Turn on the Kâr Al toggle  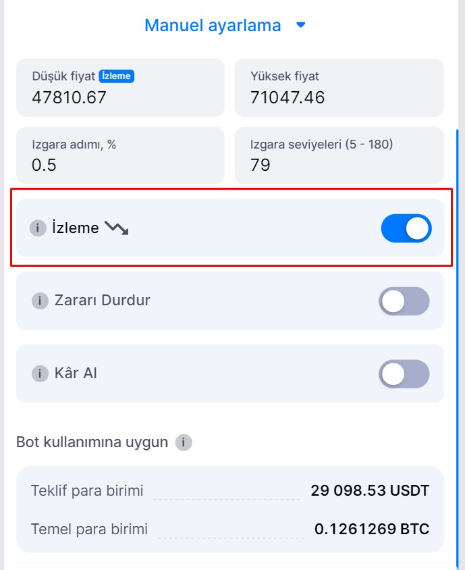[x=404, y=374]
